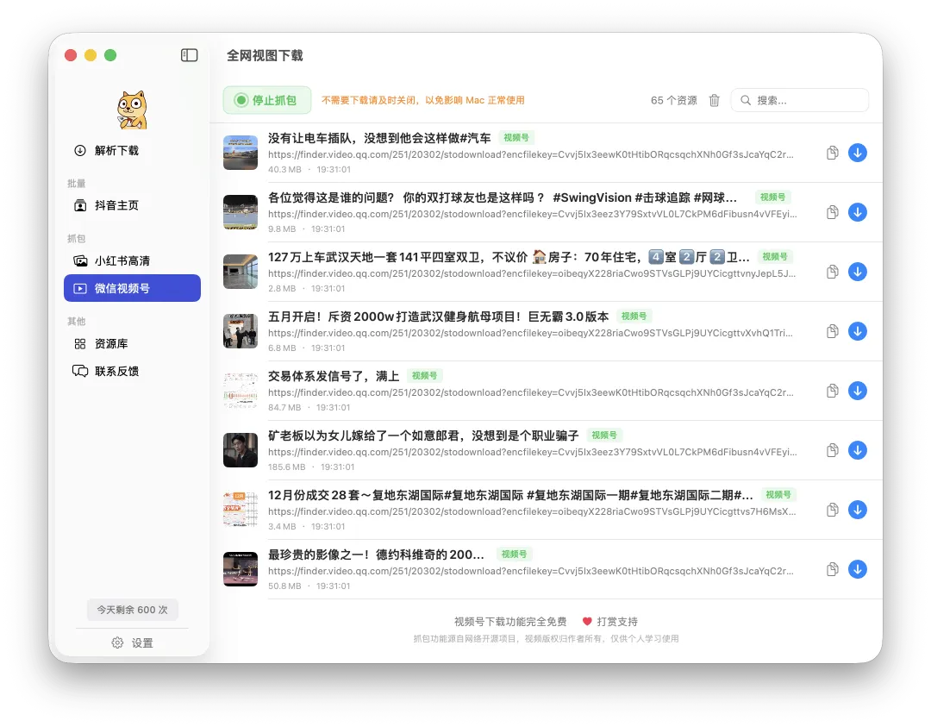Toggle the sidebar panel icon
Image resolution: width=931 pixels, height=727 pixels.
(x=189, y=55)
